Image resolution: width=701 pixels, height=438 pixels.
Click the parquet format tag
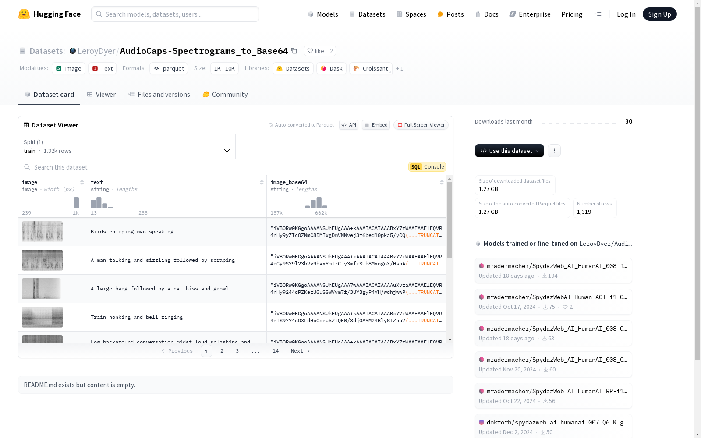pyautogui.click(x=169, y=68)
